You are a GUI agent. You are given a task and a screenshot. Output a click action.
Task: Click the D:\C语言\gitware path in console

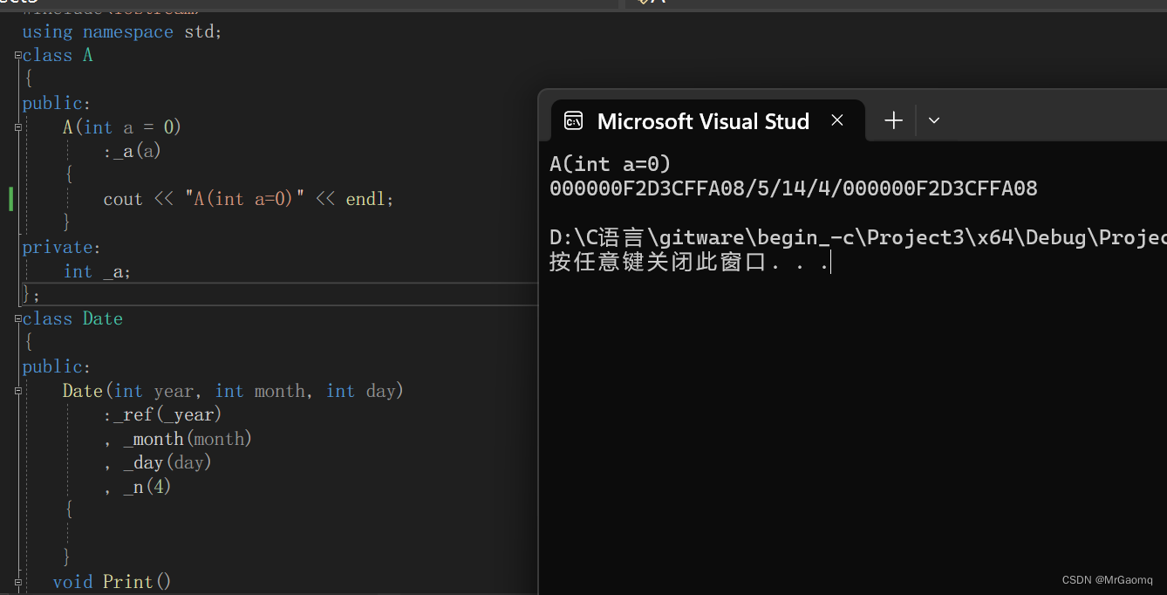(858, 237)
